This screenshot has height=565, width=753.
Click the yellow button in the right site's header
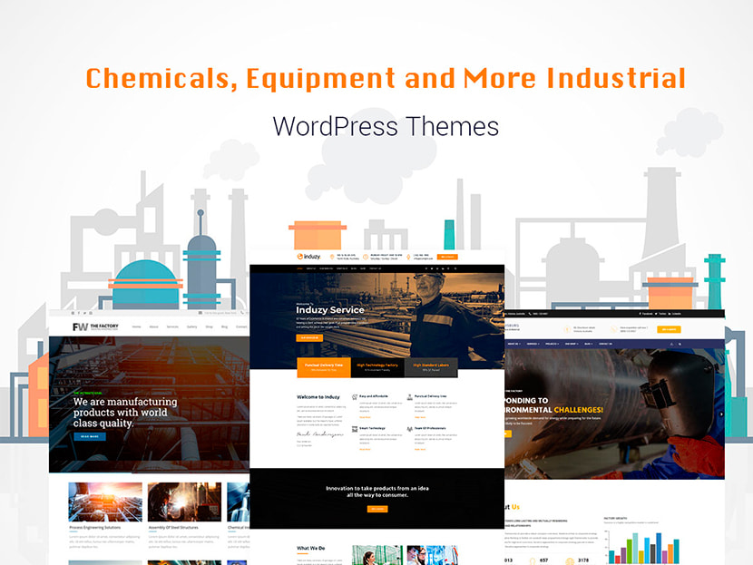tap(669, 329)
